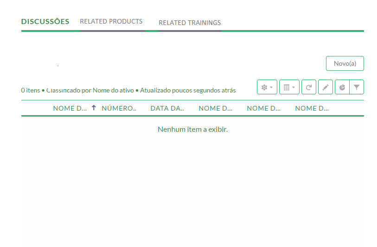
Task: Open the filter panel with funnel icon
Action: pyautogui.click(x=357, y=87)
